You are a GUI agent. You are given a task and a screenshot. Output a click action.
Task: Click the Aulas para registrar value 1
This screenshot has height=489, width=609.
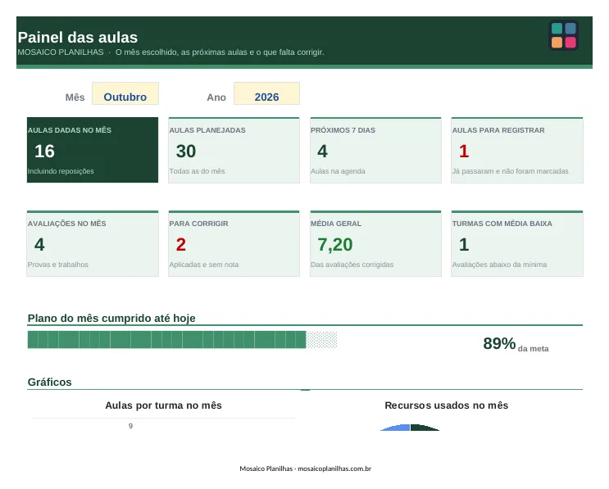[x=464, y=152]
